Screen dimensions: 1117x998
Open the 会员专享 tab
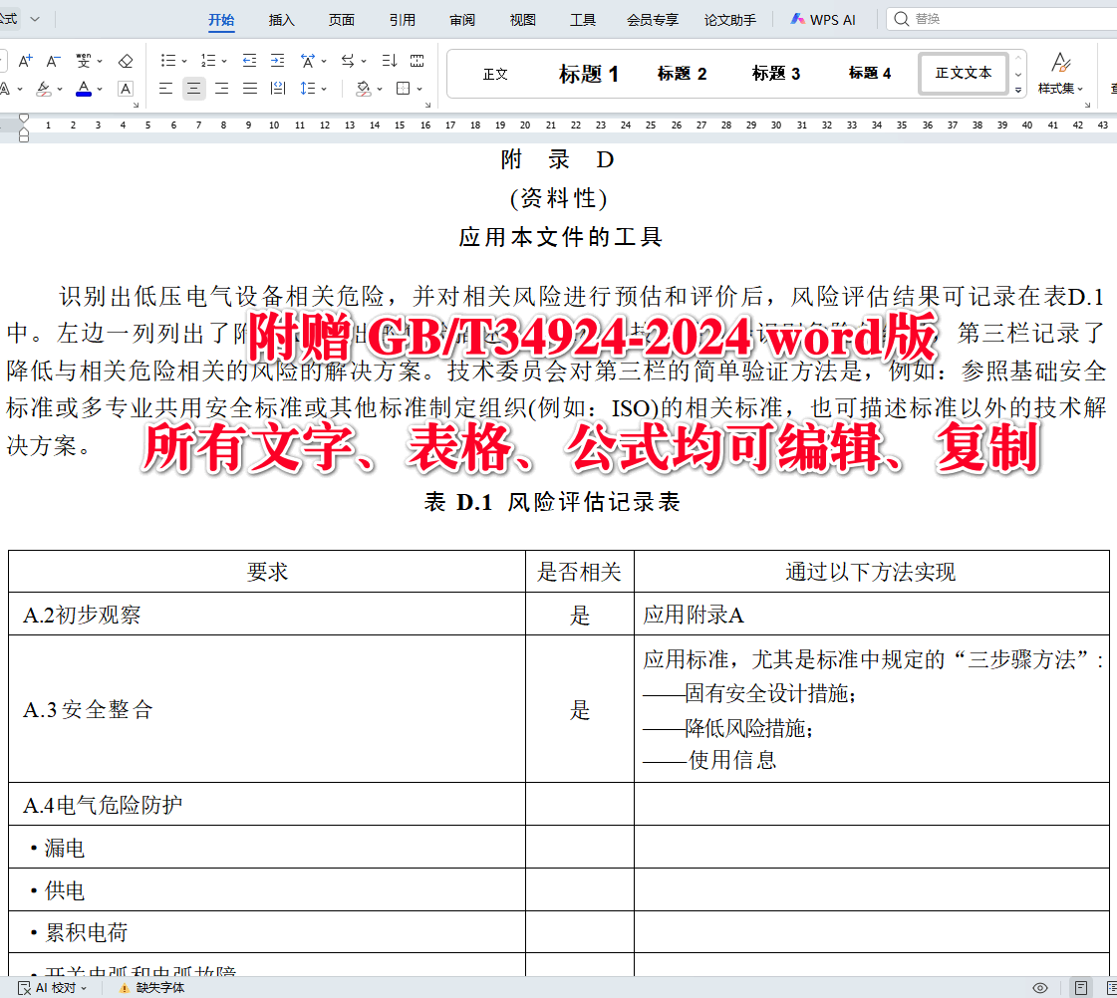tap(653, 20)
